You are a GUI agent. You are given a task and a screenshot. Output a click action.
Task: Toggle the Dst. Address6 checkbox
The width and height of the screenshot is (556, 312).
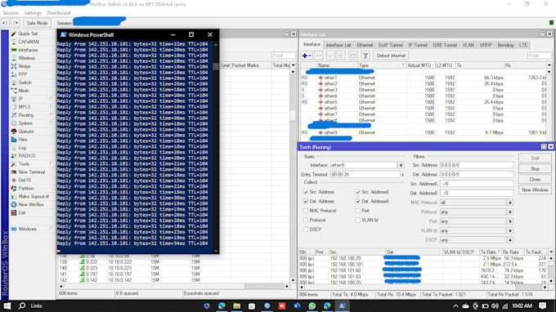(358, 201)
